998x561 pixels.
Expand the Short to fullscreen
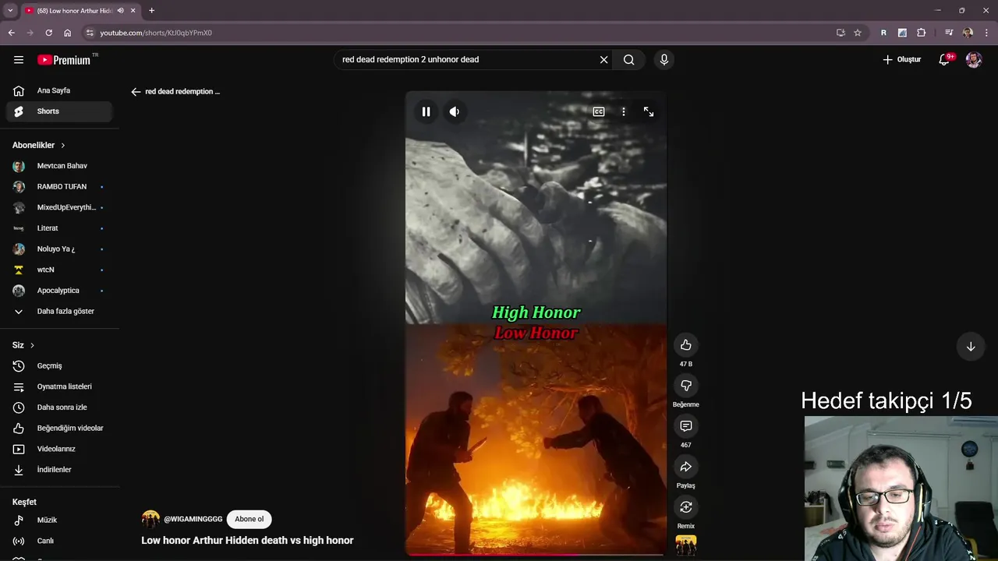click(649, 111)
